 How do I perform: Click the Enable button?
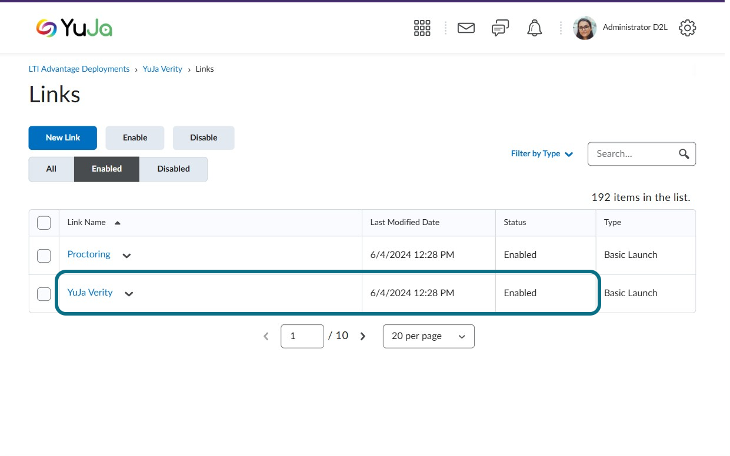pyautogui.click(x=135, y=138)
